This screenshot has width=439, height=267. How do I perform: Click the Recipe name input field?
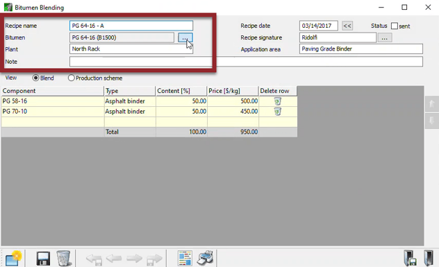click(x=131, y=26)
